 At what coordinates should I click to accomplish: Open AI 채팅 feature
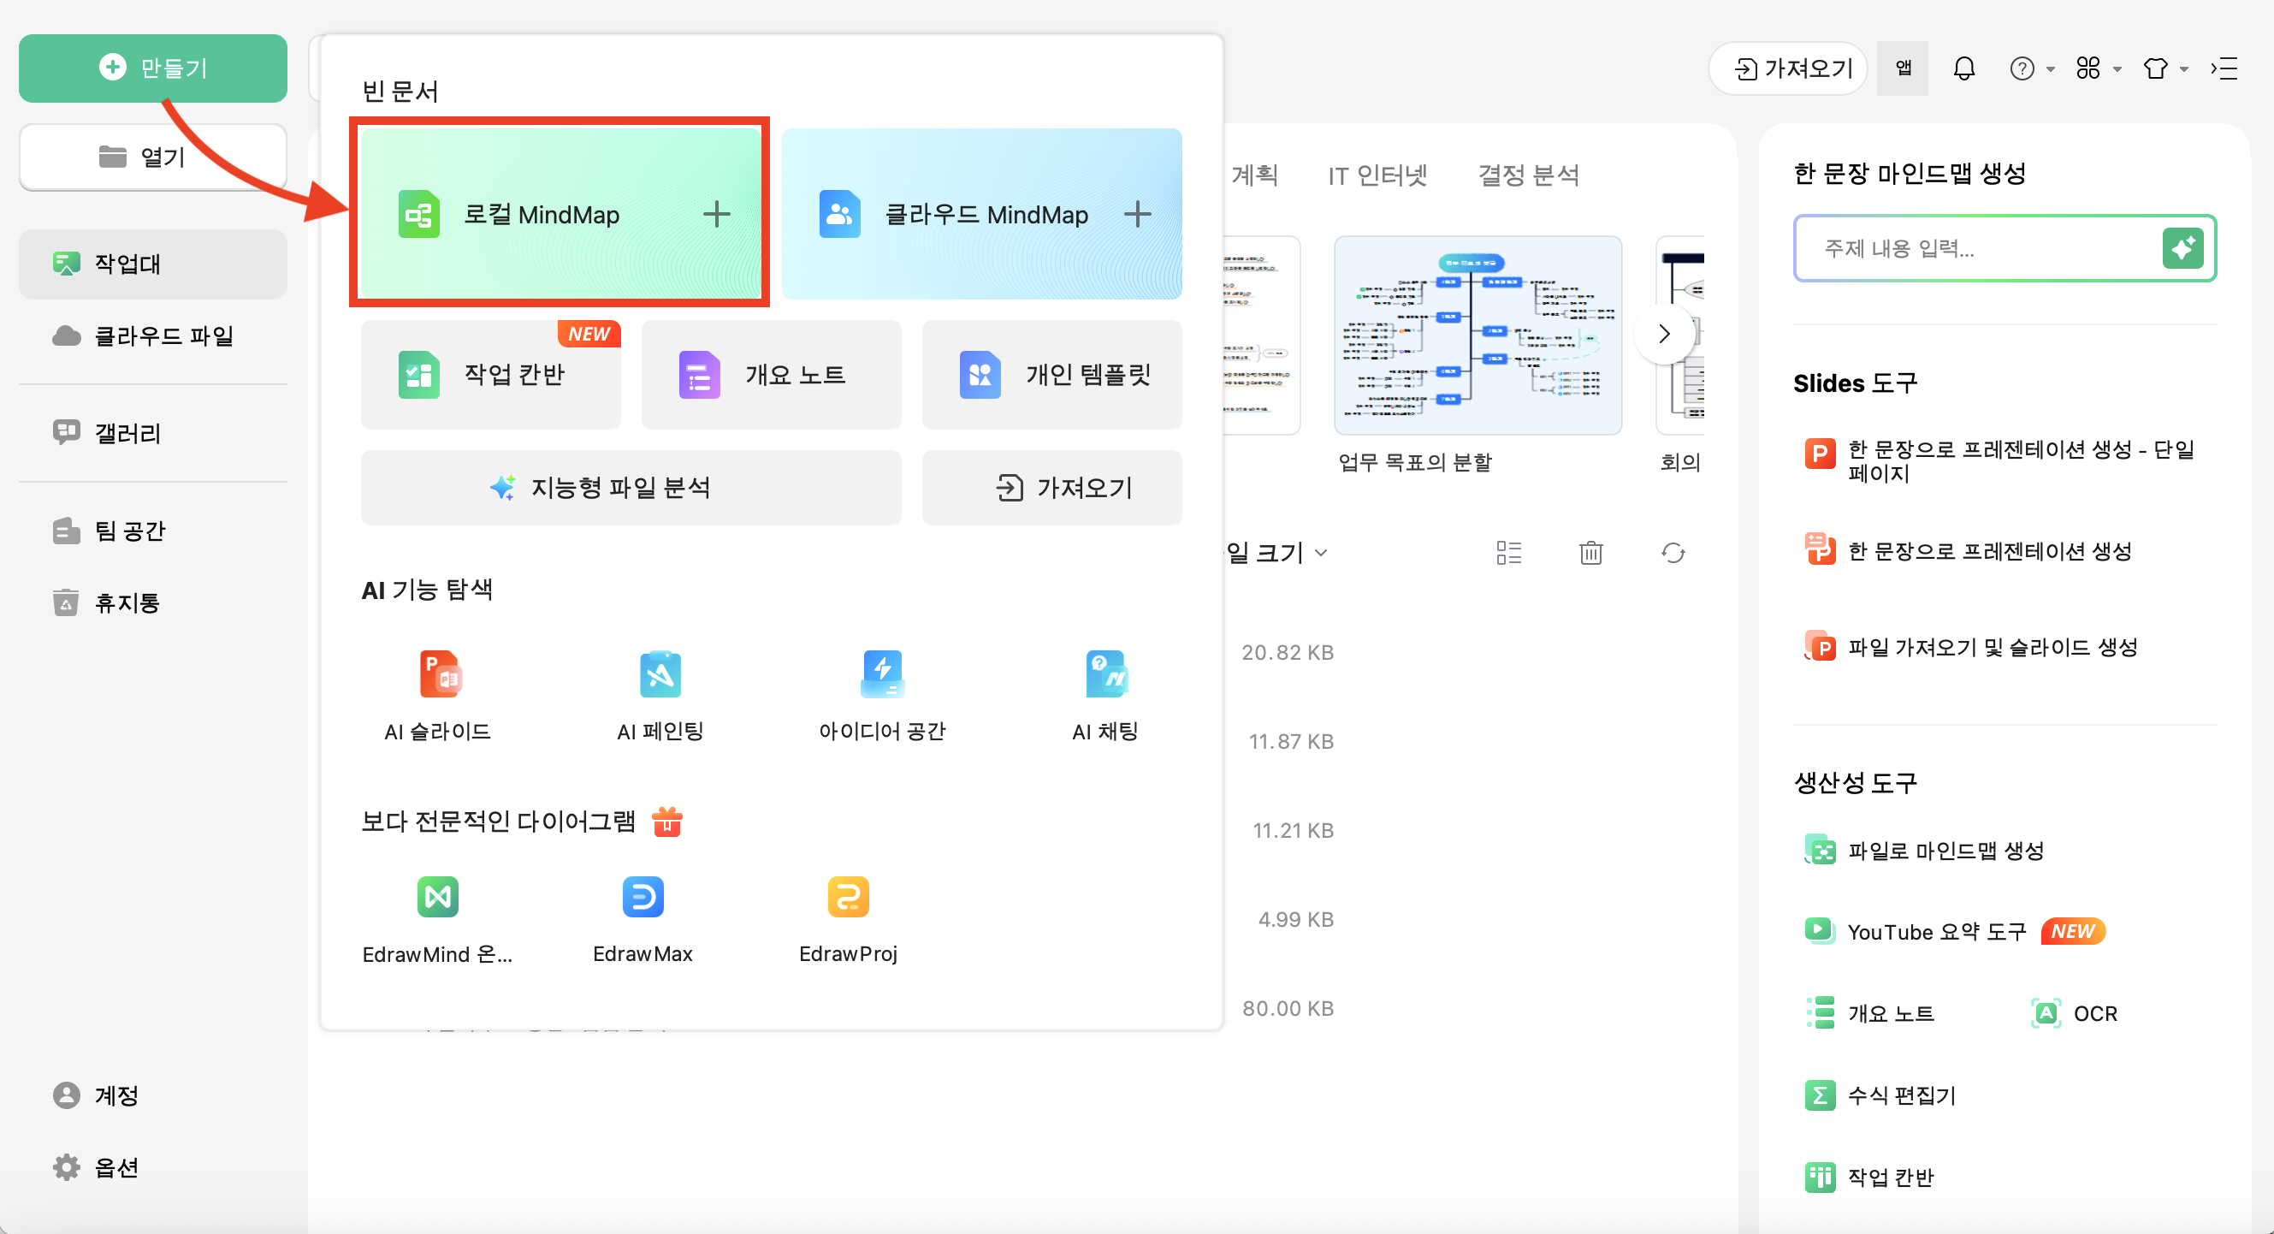(x=1105, y=696)
